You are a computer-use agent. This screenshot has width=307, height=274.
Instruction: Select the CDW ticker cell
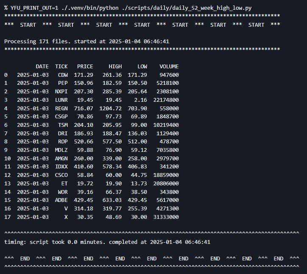tap(63, 75)
